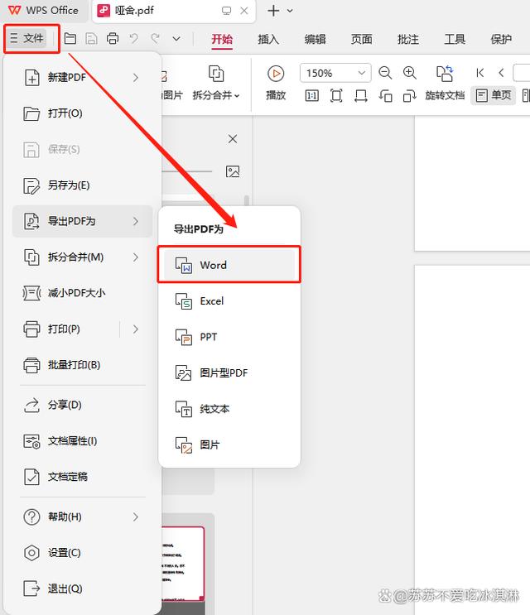Click the page number input field
The image size is (530, 615).
tap(522, 73)
